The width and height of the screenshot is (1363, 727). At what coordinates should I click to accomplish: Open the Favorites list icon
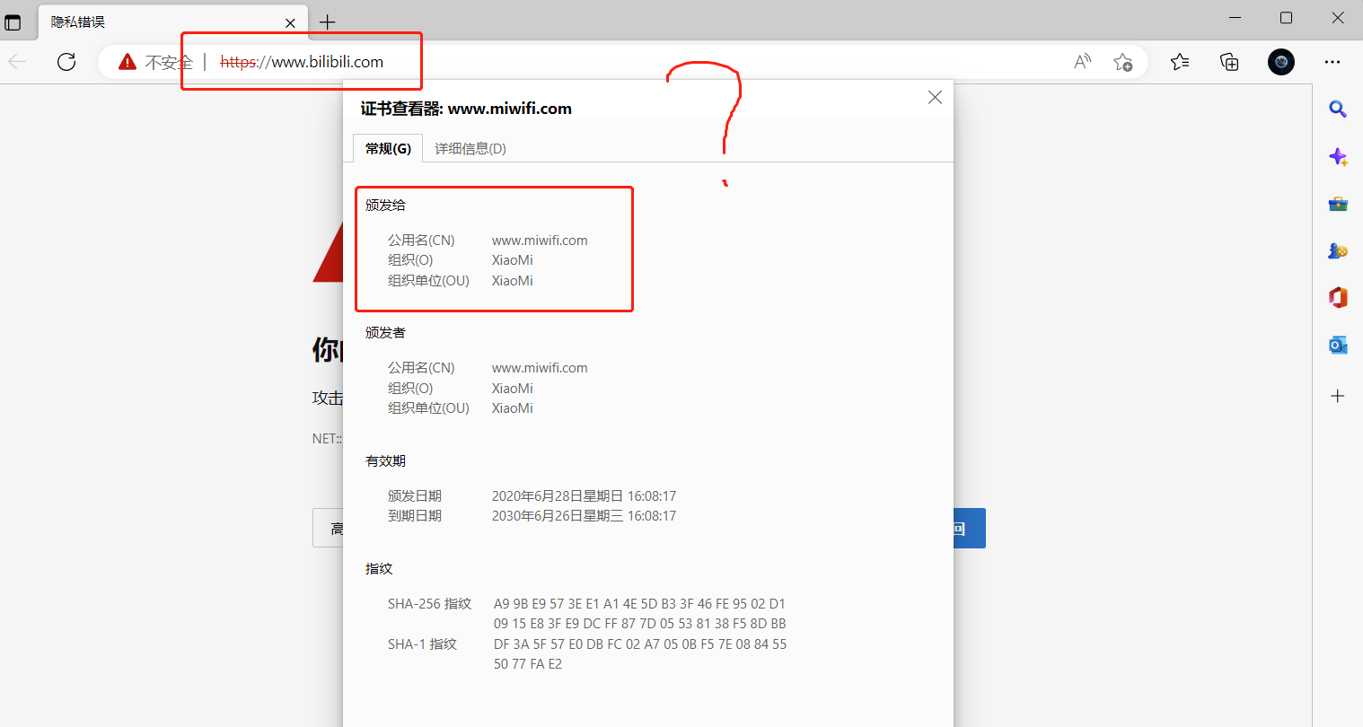[1180, 62]
